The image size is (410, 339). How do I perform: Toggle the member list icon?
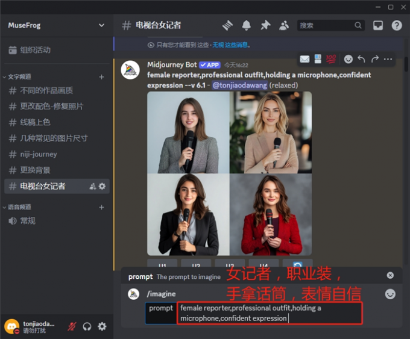click(284, 25)
